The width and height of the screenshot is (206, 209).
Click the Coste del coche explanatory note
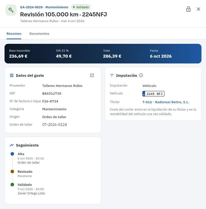click(153, 112)
